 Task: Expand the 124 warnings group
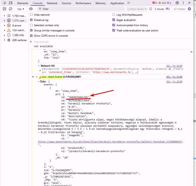click(x=4, y=30)
